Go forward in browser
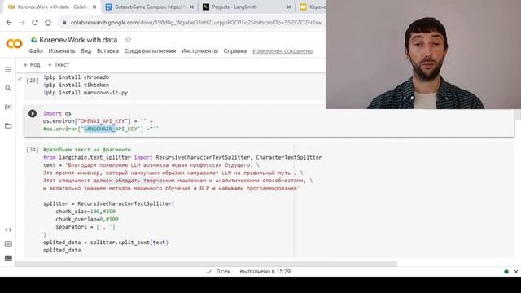Image resolution: width=521 pixels, height=293 pixels. pos(22,22)
